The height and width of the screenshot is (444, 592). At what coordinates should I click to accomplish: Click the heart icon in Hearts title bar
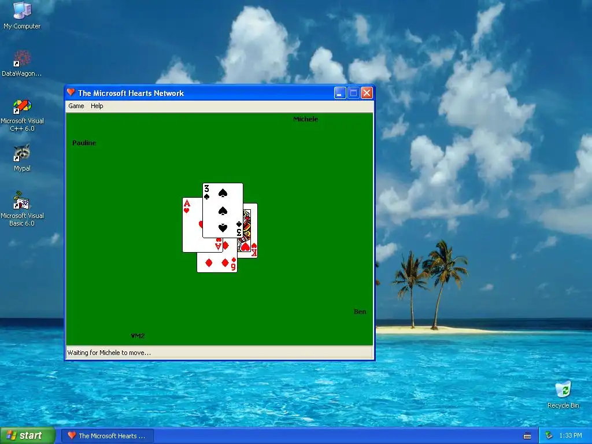(x=71, y=92)
